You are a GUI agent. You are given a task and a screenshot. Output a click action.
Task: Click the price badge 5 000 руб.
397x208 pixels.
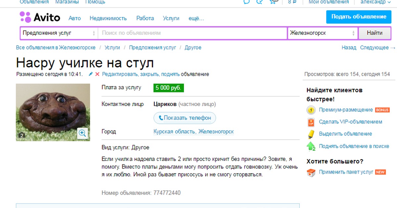point(169,88)
